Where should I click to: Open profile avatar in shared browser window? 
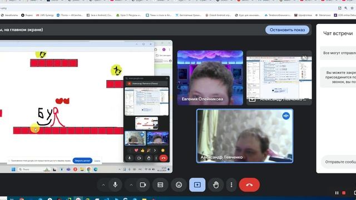pyautogui.click(x=164, y=49)
